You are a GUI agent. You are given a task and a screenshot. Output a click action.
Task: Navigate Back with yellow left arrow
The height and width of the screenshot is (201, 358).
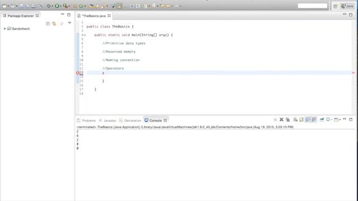click(168, 6)
